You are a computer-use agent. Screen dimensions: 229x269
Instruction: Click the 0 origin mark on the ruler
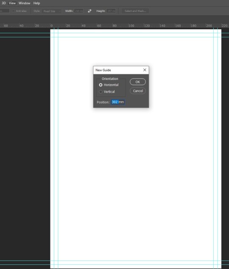coord(52,26)
